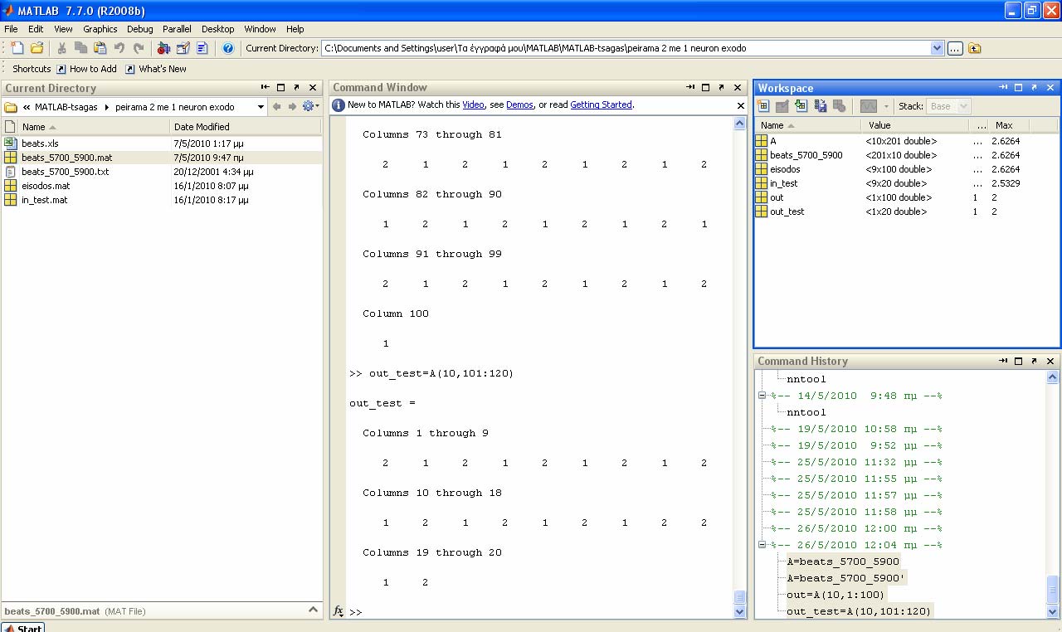Open Current Directory folder address dropdown arrow

pos(261,106)
